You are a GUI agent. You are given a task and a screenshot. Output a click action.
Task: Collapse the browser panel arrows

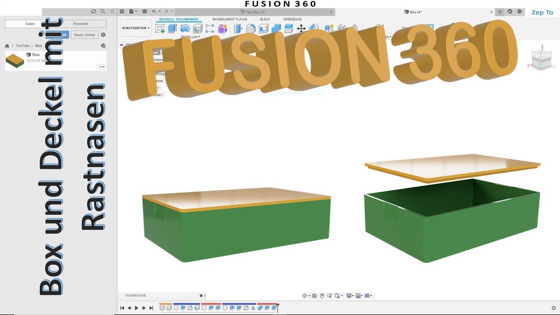coord(122,44)
